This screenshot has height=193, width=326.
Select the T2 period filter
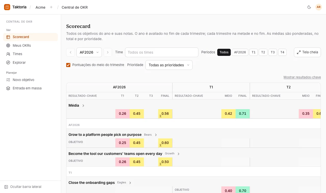click(263, 52)
